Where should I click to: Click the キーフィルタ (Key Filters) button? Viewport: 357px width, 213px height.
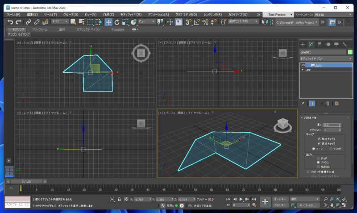[x=308, y=205]
